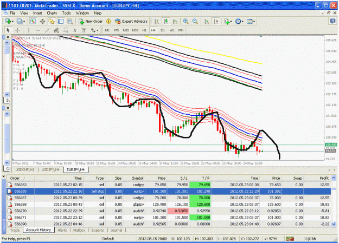
Task: Enable chart auto scroll icon
Action: click(207, 21)
